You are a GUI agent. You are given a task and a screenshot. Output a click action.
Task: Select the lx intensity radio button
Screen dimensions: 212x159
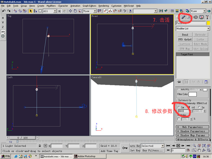point(199,107)
